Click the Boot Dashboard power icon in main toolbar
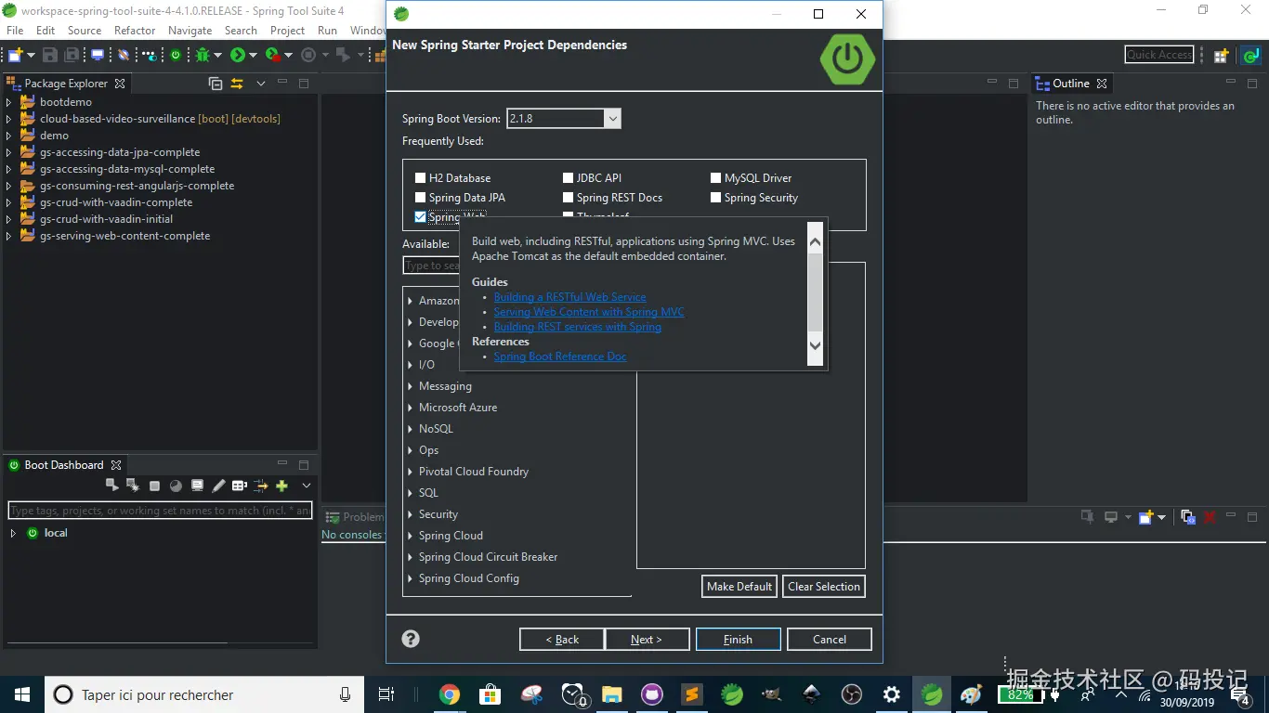This screenshot has height=713, width=1269. click(176, 56)
